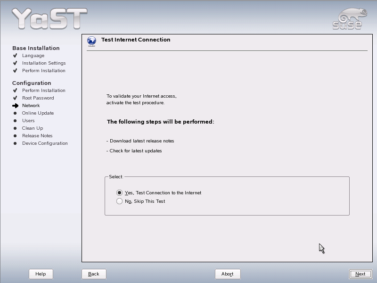Click the bullet beside Clean Up
This screenshot has width=377, height=283.
(15, 128)
